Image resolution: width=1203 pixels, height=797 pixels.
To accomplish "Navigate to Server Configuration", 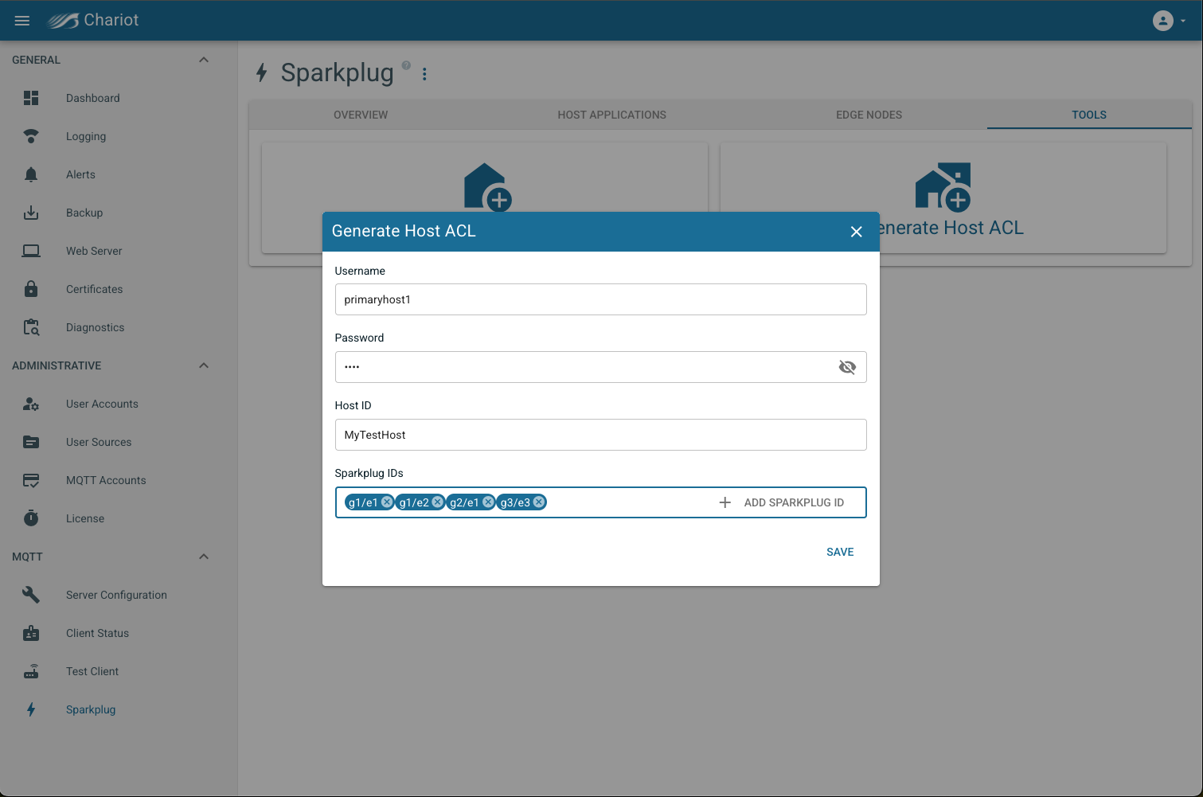I will click(x=116, y=595).
